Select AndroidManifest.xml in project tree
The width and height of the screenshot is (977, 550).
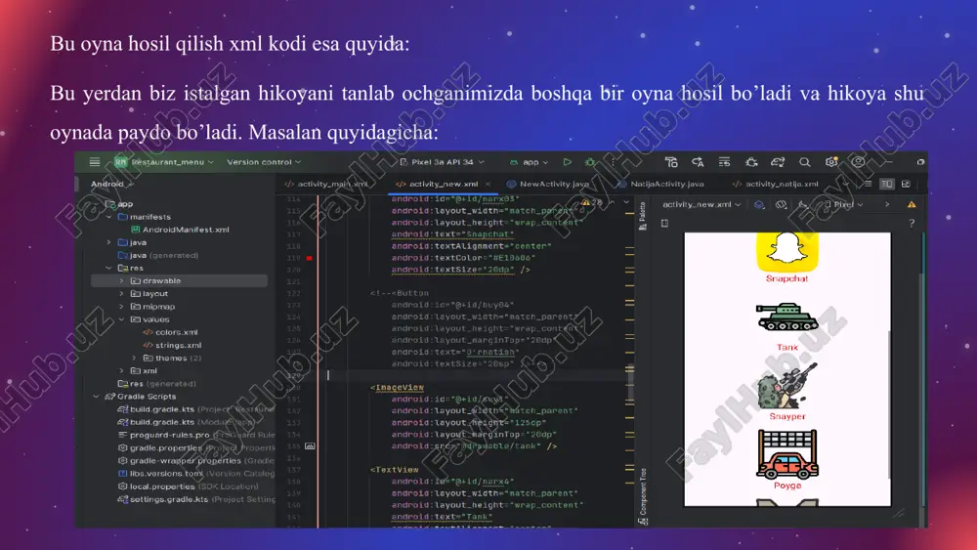[x=180, y=230]
